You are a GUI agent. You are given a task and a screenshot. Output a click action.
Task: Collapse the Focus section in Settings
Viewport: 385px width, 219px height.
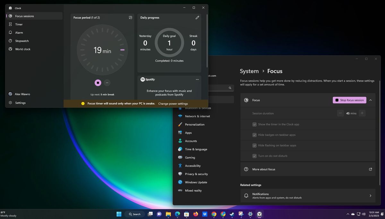click(371, 100)
